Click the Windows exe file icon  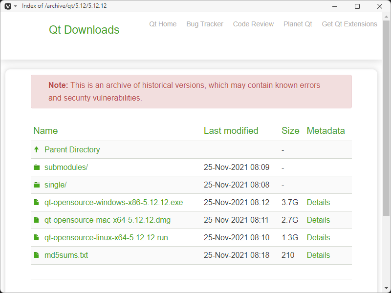pos(36,203)
